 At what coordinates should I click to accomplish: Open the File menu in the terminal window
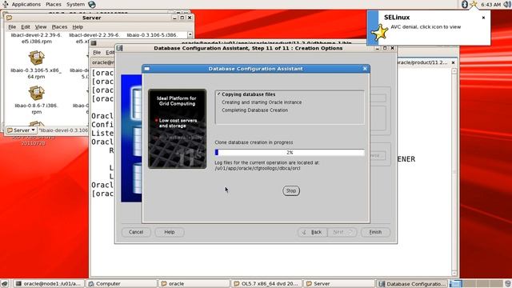point(97,53)
